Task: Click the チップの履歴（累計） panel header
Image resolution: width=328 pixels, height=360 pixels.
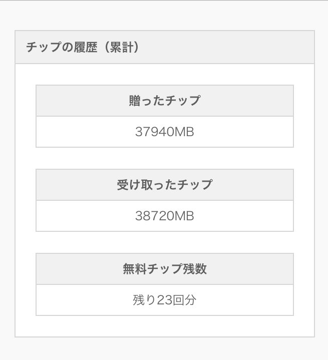Action: tap(164, 48)
